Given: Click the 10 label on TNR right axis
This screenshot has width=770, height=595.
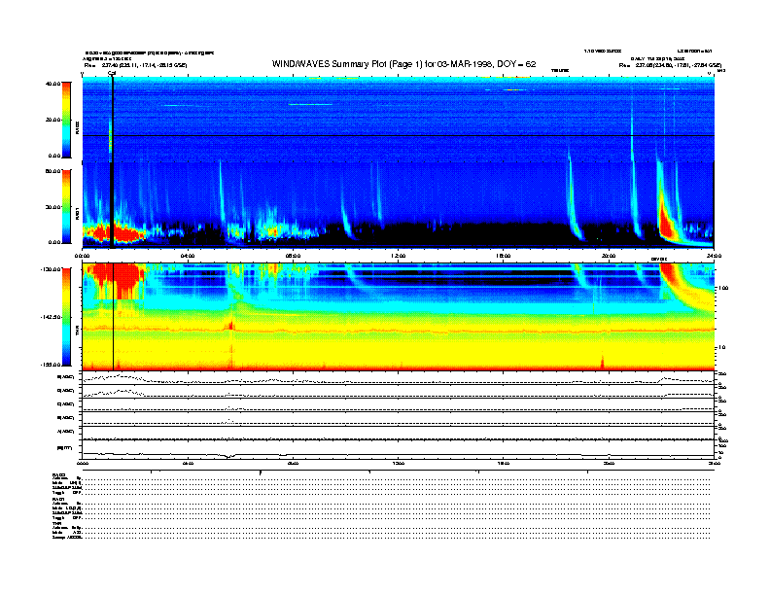Looking at the screenshot, I should click(x=721, y=347).
